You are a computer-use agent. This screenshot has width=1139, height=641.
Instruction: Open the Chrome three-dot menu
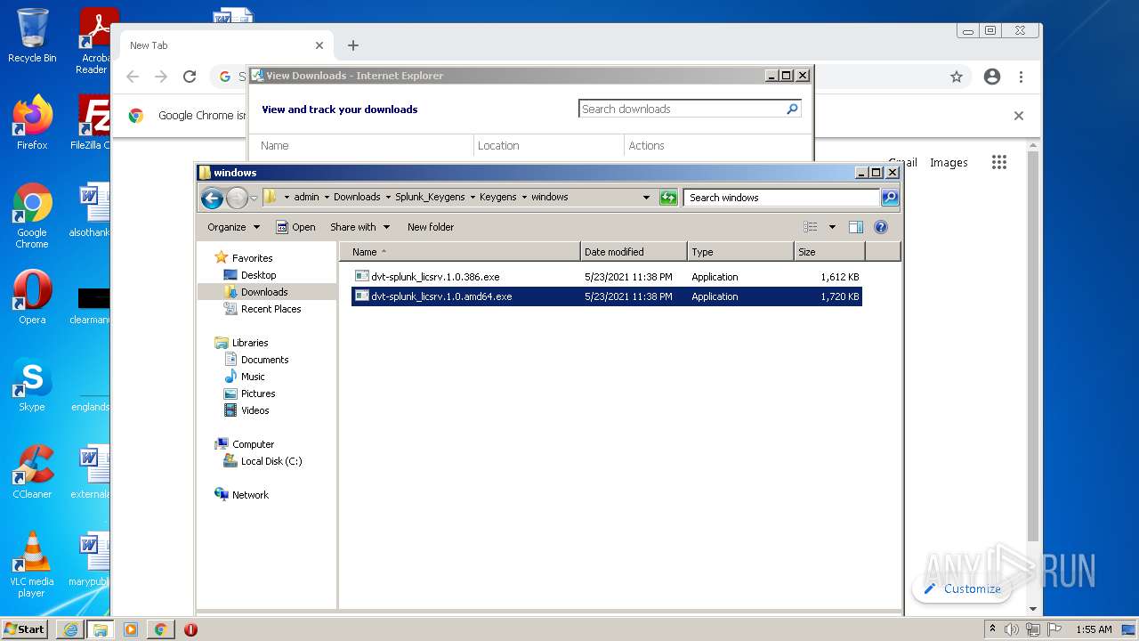tap(1022, 77)
